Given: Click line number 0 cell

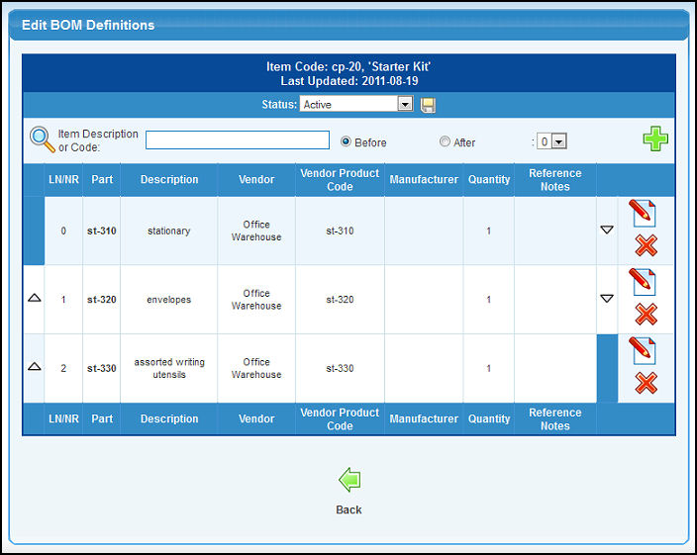Looking at the screenshot, I should [63, 231].
